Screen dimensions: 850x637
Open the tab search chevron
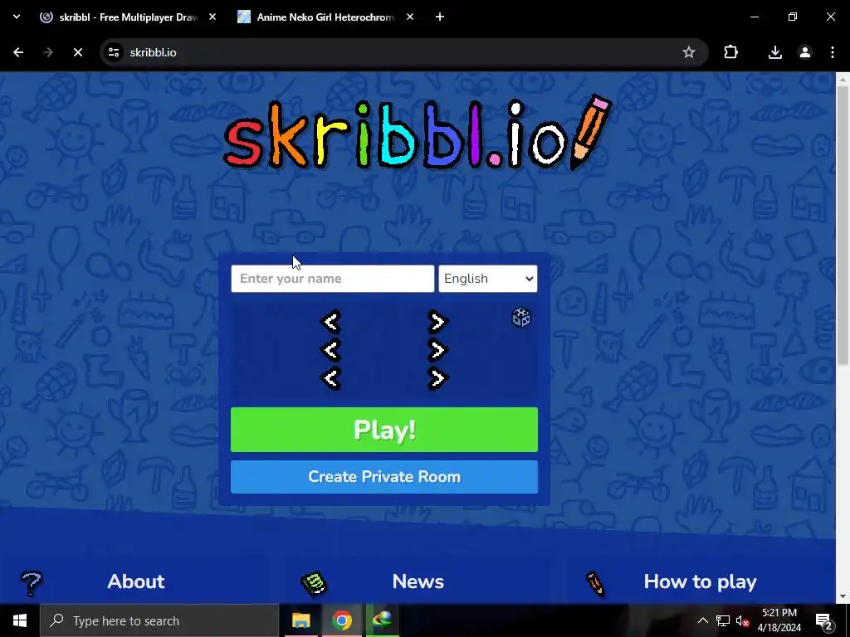click(x=17, y=17)
